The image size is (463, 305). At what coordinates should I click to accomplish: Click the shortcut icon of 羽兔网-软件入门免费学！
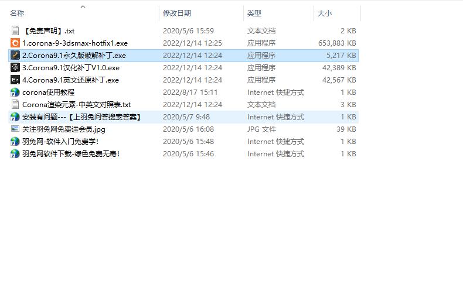(15, 141)
